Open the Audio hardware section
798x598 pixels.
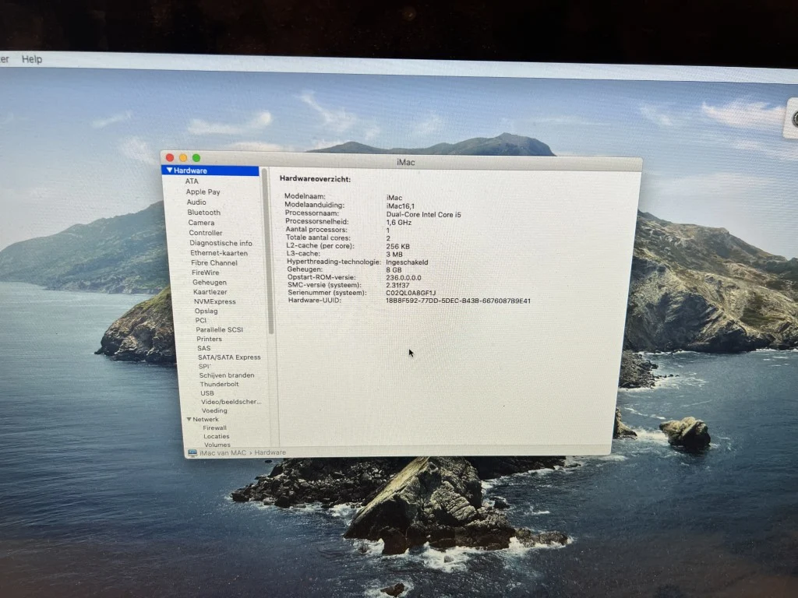pos(196,202)
